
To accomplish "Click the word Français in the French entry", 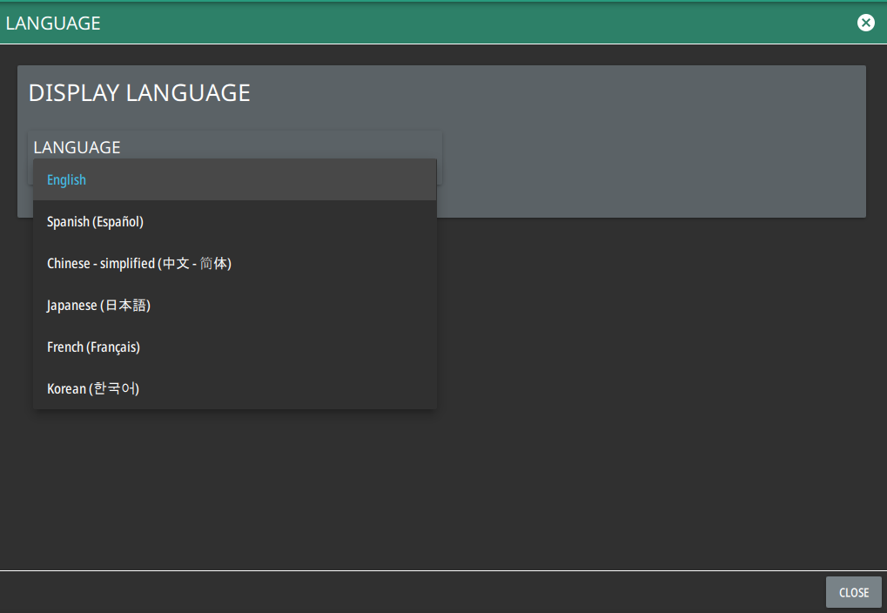I will (113, 347).
